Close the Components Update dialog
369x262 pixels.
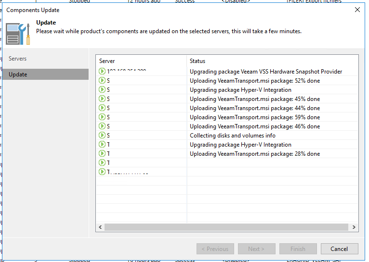pos(357,10)
